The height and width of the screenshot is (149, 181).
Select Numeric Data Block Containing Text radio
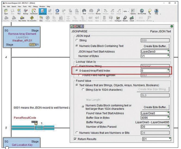click(77, 46)
